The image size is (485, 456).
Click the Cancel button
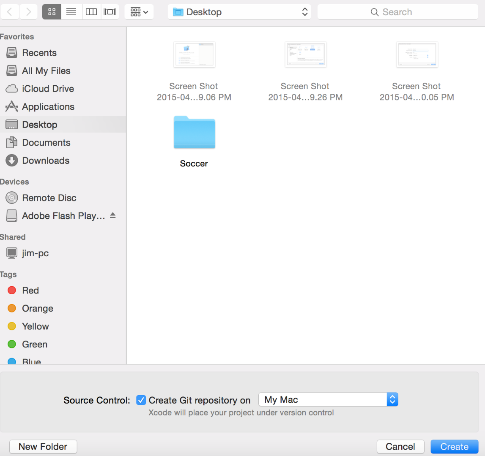(x=400, y=446)
